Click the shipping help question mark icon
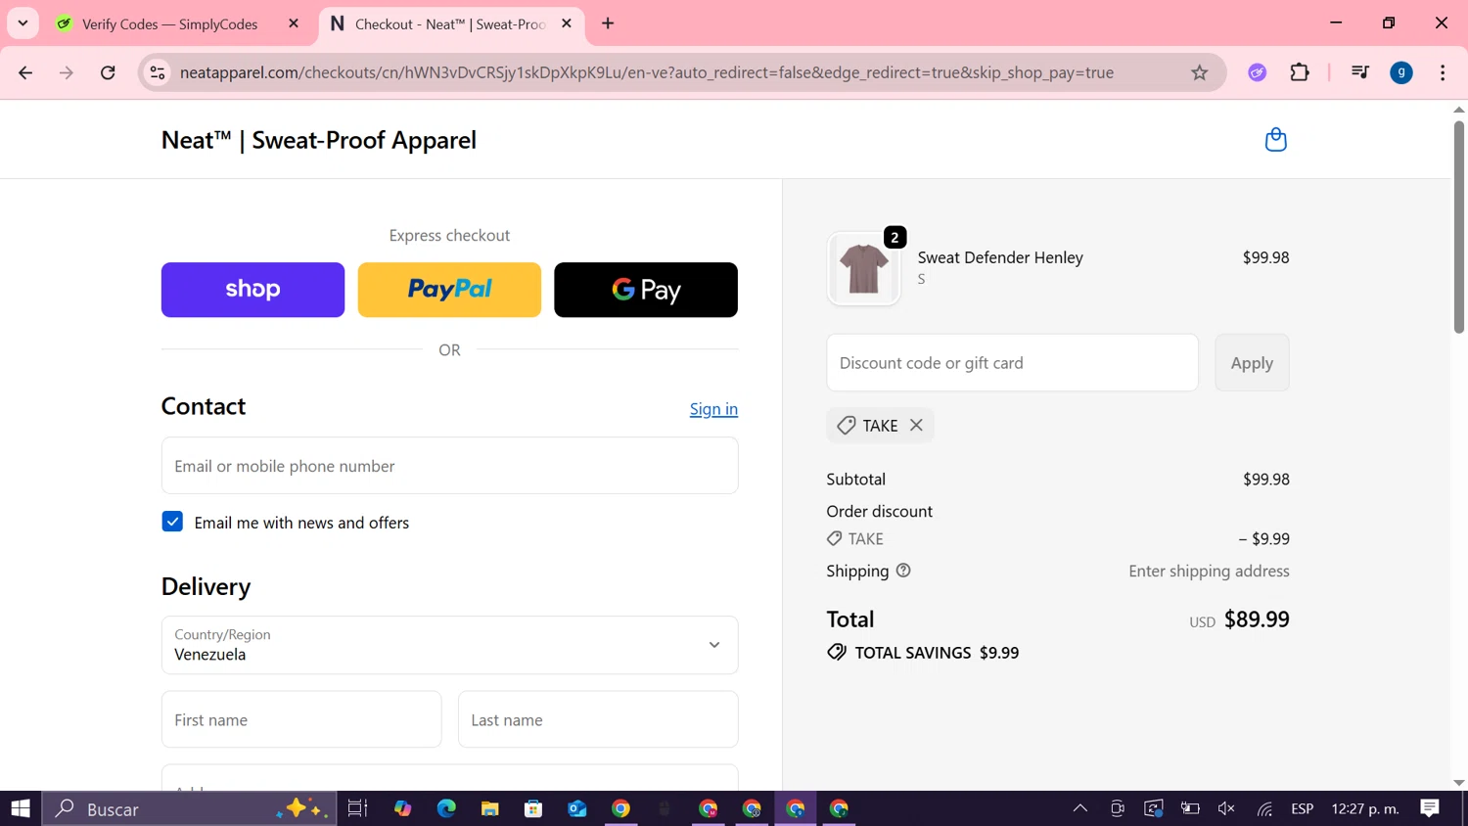The width and height of the screenshot is (1468, 826). click(x=903, y=571)
